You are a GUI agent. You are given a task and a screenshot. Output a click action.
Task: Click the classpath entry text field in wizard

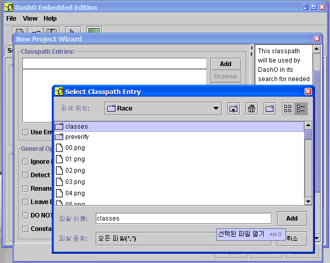[x=114, y=64]
